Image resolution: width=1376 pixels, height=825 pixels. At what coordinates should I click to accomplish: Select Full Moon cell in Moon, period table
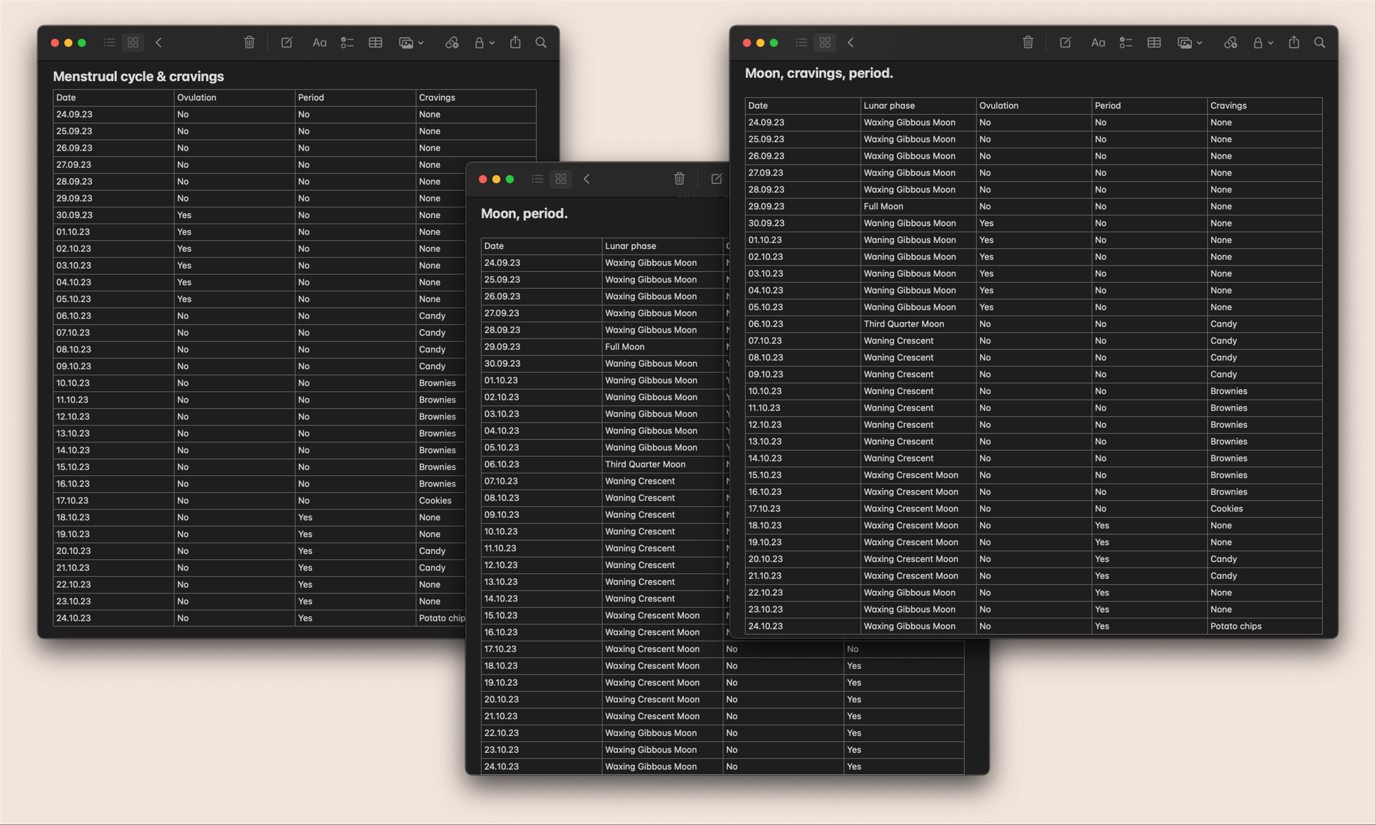pos(663,347)
